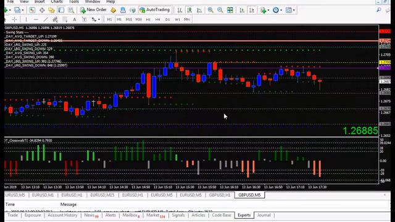Open the Help menu

tap(110, 1)
